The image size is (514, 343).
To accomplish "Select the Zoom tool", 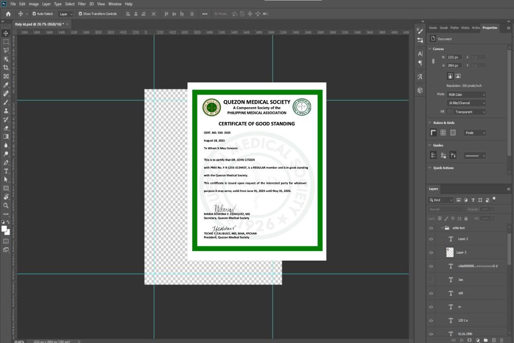I will coord(6,205).
